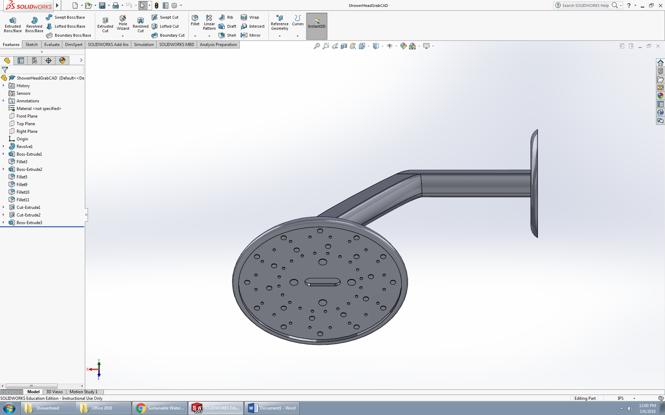The image size is (665, 415).
Task: Open the DisplayManager panel tab
Action: click(62, 61)
